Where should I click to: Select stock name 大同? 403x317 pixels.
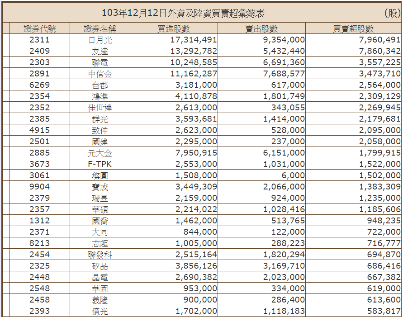click(100, 232)
